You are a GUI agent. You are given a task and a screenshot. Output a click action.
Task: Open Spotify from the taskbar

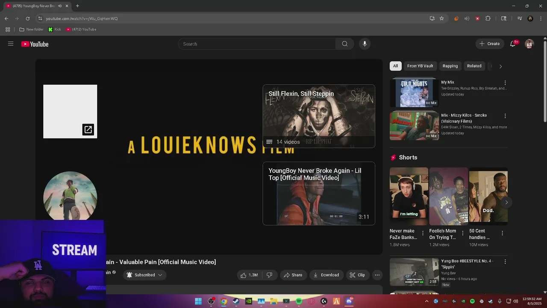click(x=299, y=301)
